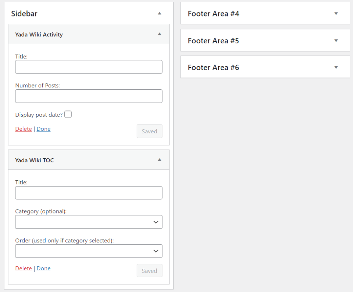Click Delete link in Yada Wiki Activity
Viewport: 353px width, 292px height.
pos(24,129)
